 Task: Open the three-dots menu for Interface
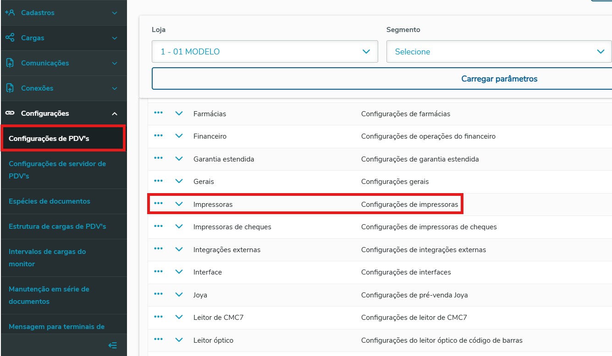(x=159, y=271)
